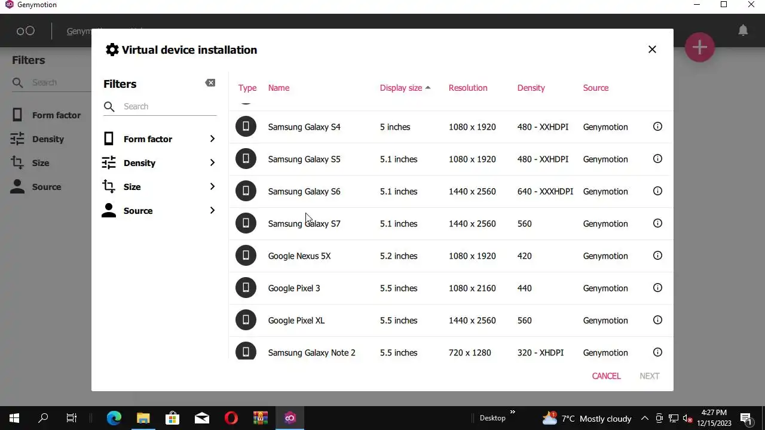Show info for Samsung Galaxy S7
This screenshot has height=430, width=765.
[x=657, y=223]
